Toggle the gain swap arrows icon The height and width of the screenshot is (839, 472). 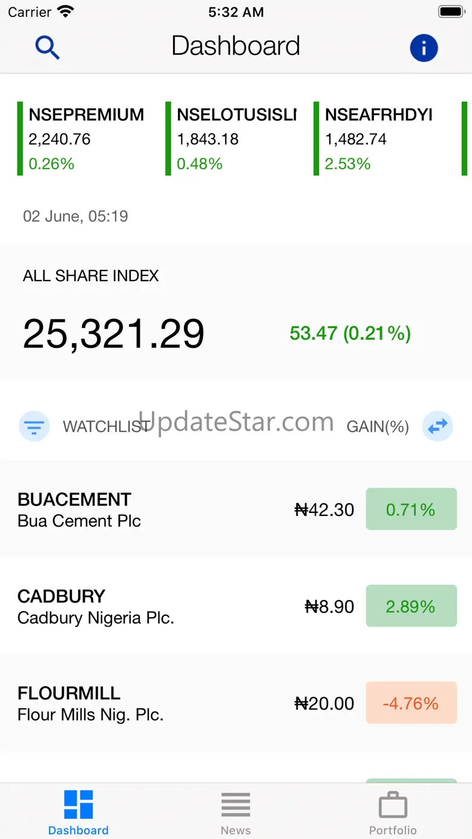(437, 426)
